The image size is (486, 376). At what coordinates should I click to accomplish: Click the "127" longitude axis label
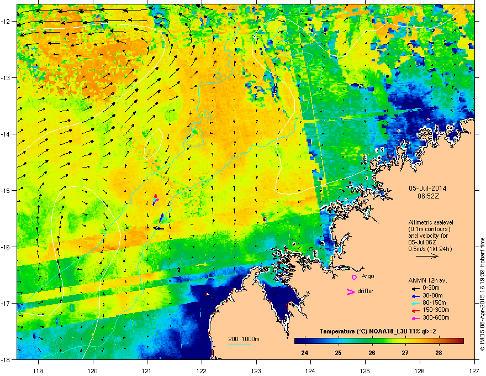pyautogui.click(x=474, y=370)
